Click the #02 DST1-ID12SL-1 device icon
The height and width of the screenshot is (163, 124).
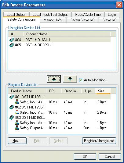pos(12,107)
